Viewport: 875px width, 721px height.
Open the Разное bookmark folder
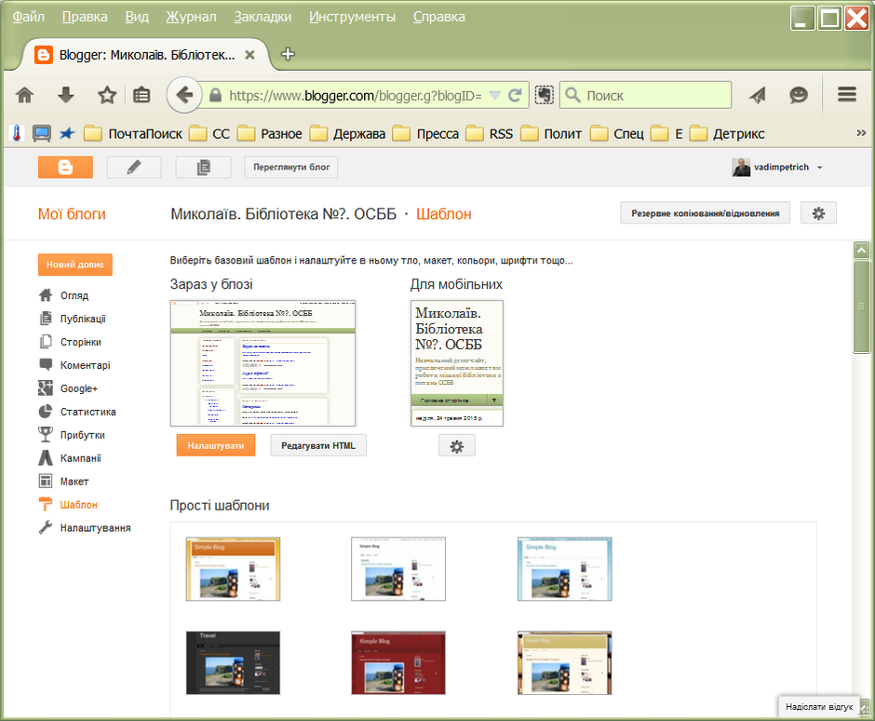[x=270, y=134]
